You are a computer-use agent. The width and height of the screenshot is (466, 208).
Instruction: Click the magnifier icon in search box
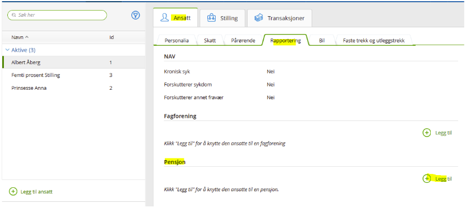pos(13,15)
